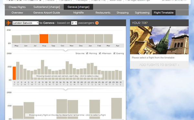194x120 pixels.
Task: Open the Restaurants section
Action: pos(103,13)
